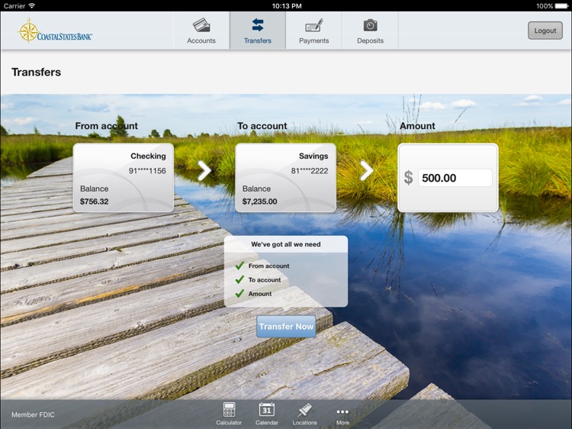Click the Checking balance $756.32
Image resolution: width=572 pixels, height=429 pixels.
click(94, 202)
